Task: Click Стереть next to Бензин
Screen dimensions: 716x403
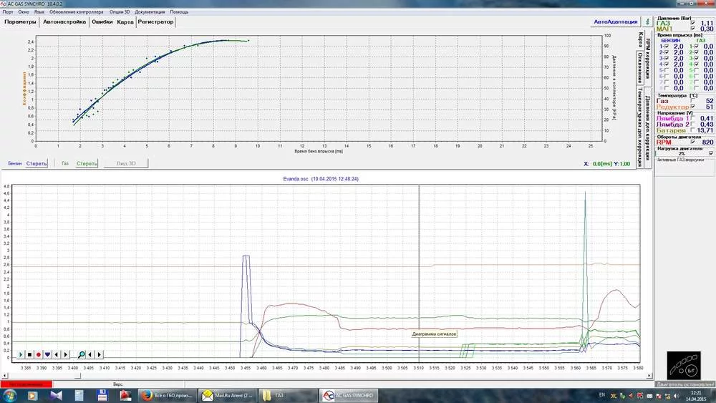Action: pos(37,164)
